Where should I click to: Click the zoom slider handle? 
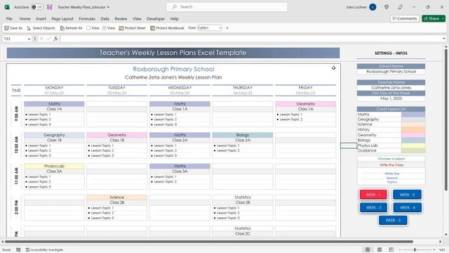[415, 249]
